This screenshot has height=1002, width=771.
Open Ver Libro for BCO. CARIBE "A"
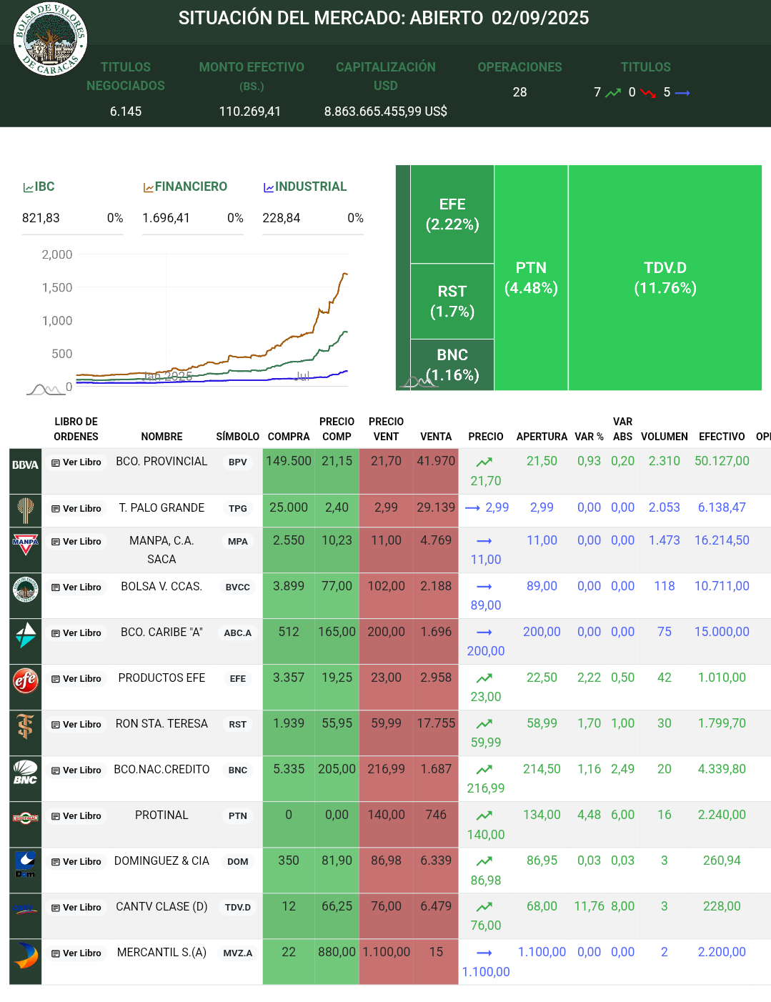tap(76, 633)
